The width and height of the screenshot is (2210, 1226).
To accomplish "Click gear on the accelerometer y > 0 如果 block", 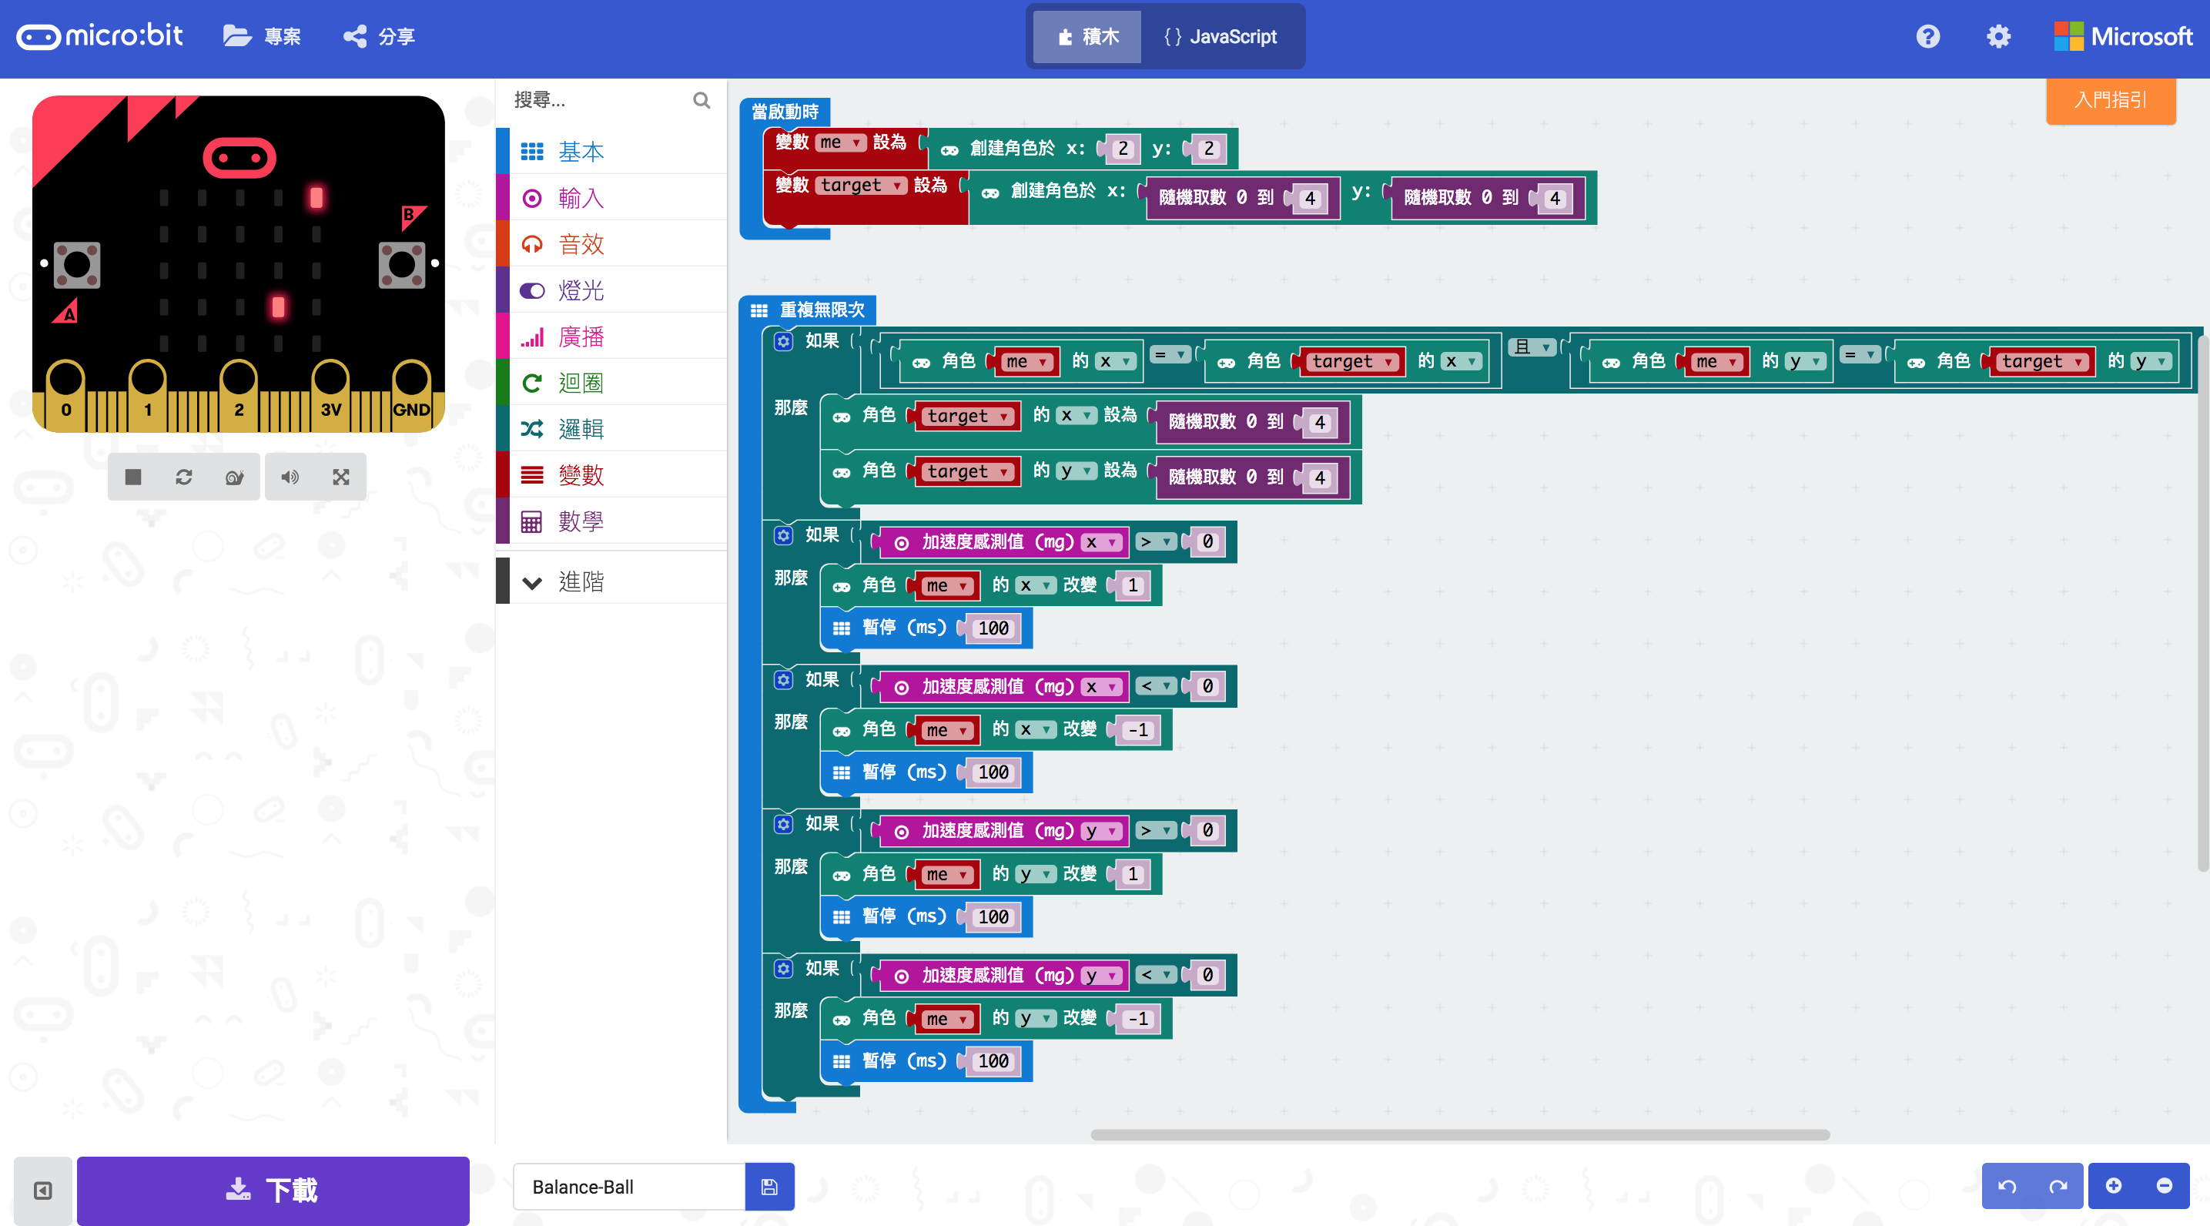I will (x=783, y=824).
